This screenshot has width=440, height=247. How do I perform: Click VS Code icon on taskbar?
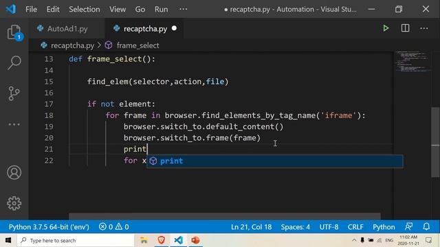pyautogui.click(x=179, y=240)
